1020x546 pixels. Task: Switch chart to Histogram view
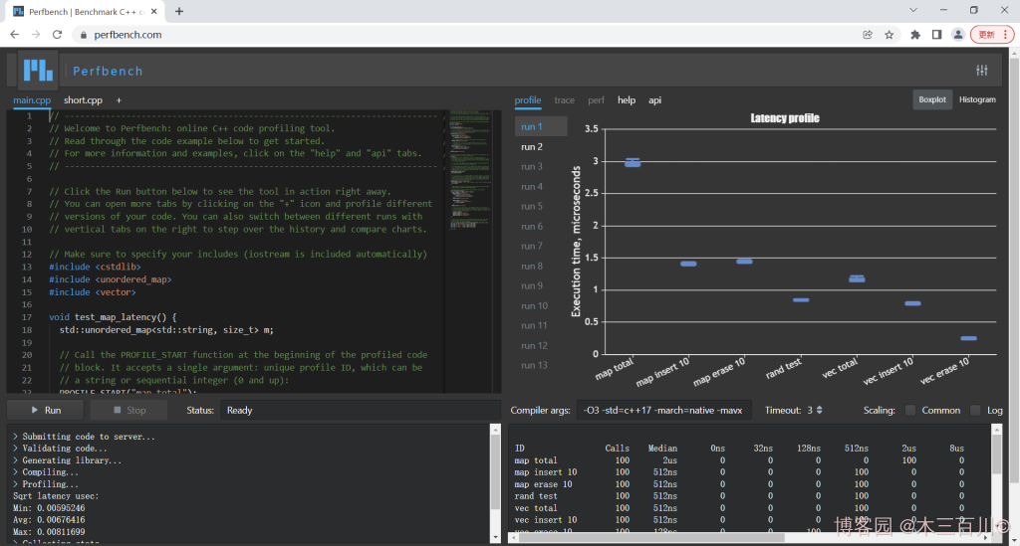click(976, 99)
